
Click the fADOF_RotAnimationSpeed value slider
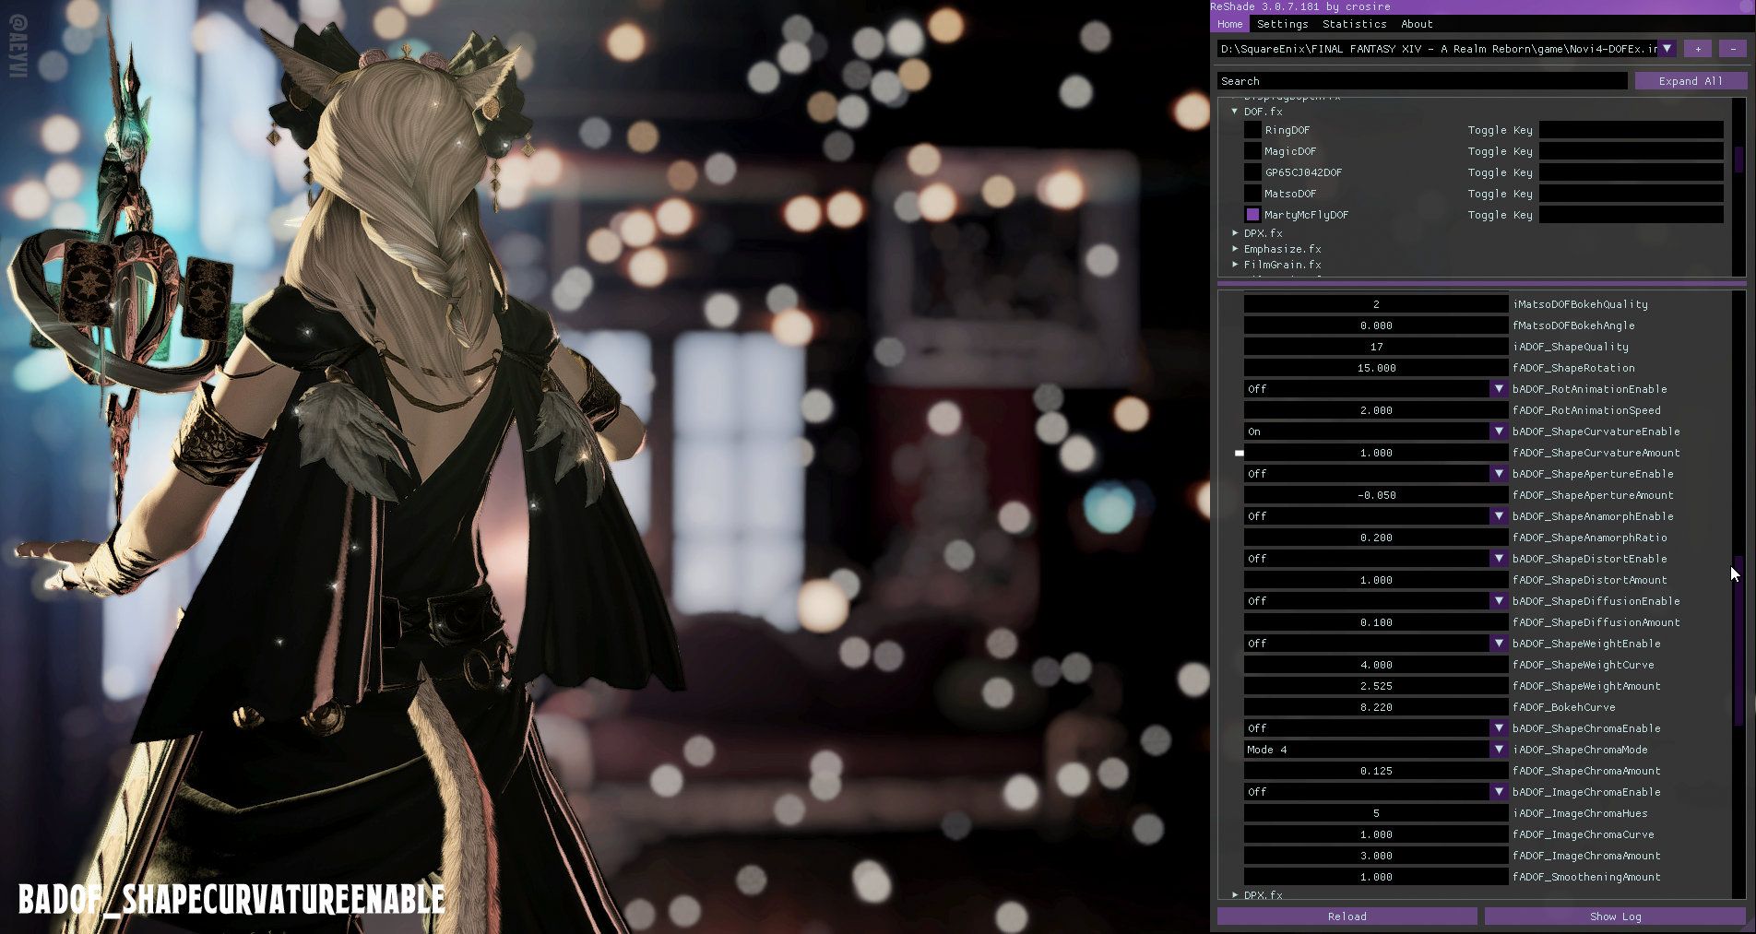pyautogui.click(x=1375, y=410)
